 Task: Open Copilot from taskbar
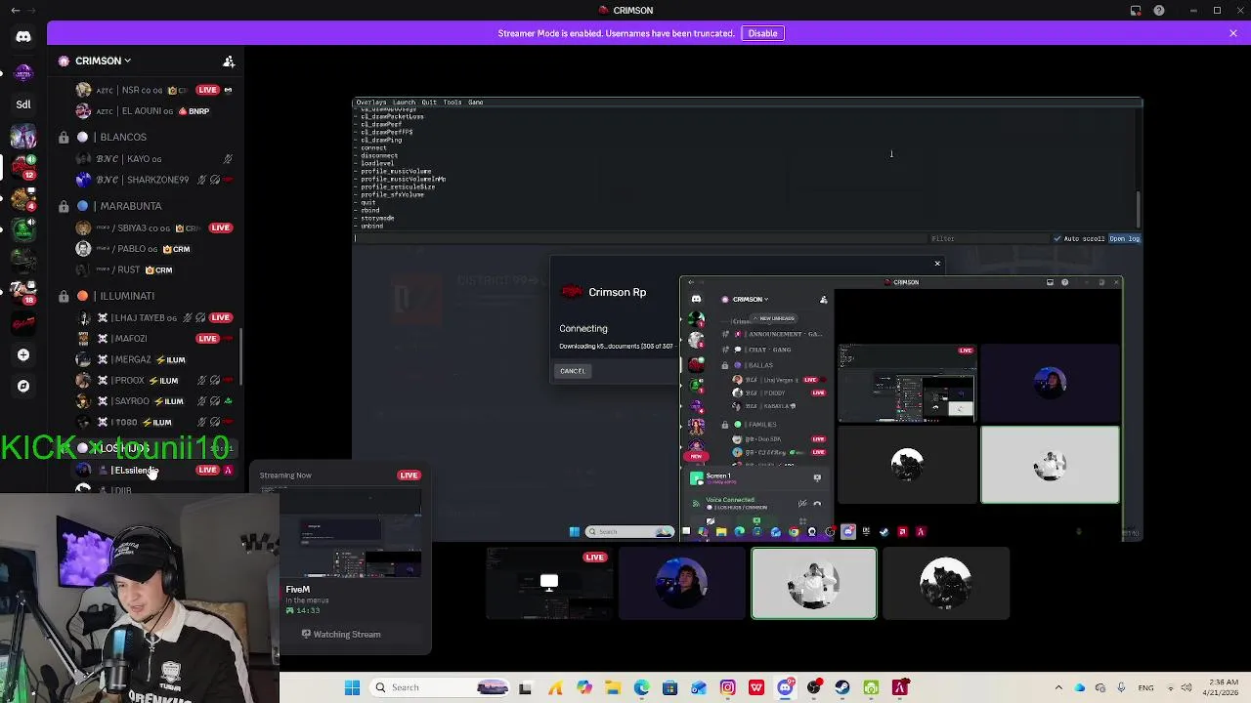(584, 687)
